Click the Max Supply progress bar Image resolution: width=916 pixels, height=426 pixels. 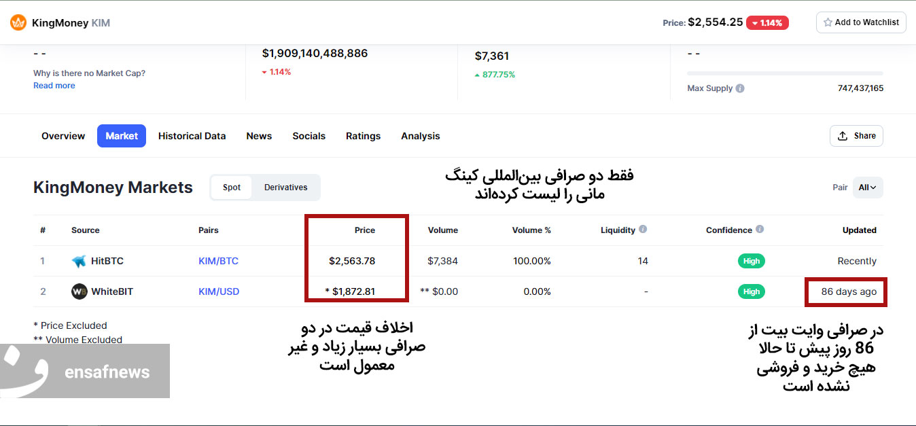coord(785,73)
